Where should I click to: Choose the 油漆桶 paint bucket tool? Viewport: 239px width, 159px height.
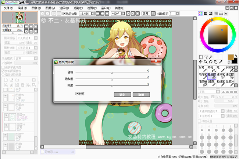203,83
